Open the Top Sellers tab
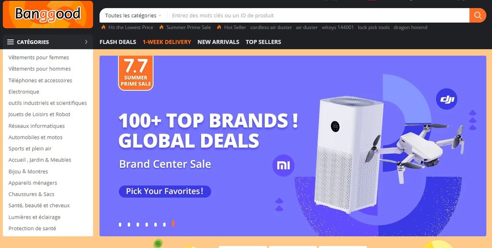This screenshot has height=248, width=492. pos(263,42)
